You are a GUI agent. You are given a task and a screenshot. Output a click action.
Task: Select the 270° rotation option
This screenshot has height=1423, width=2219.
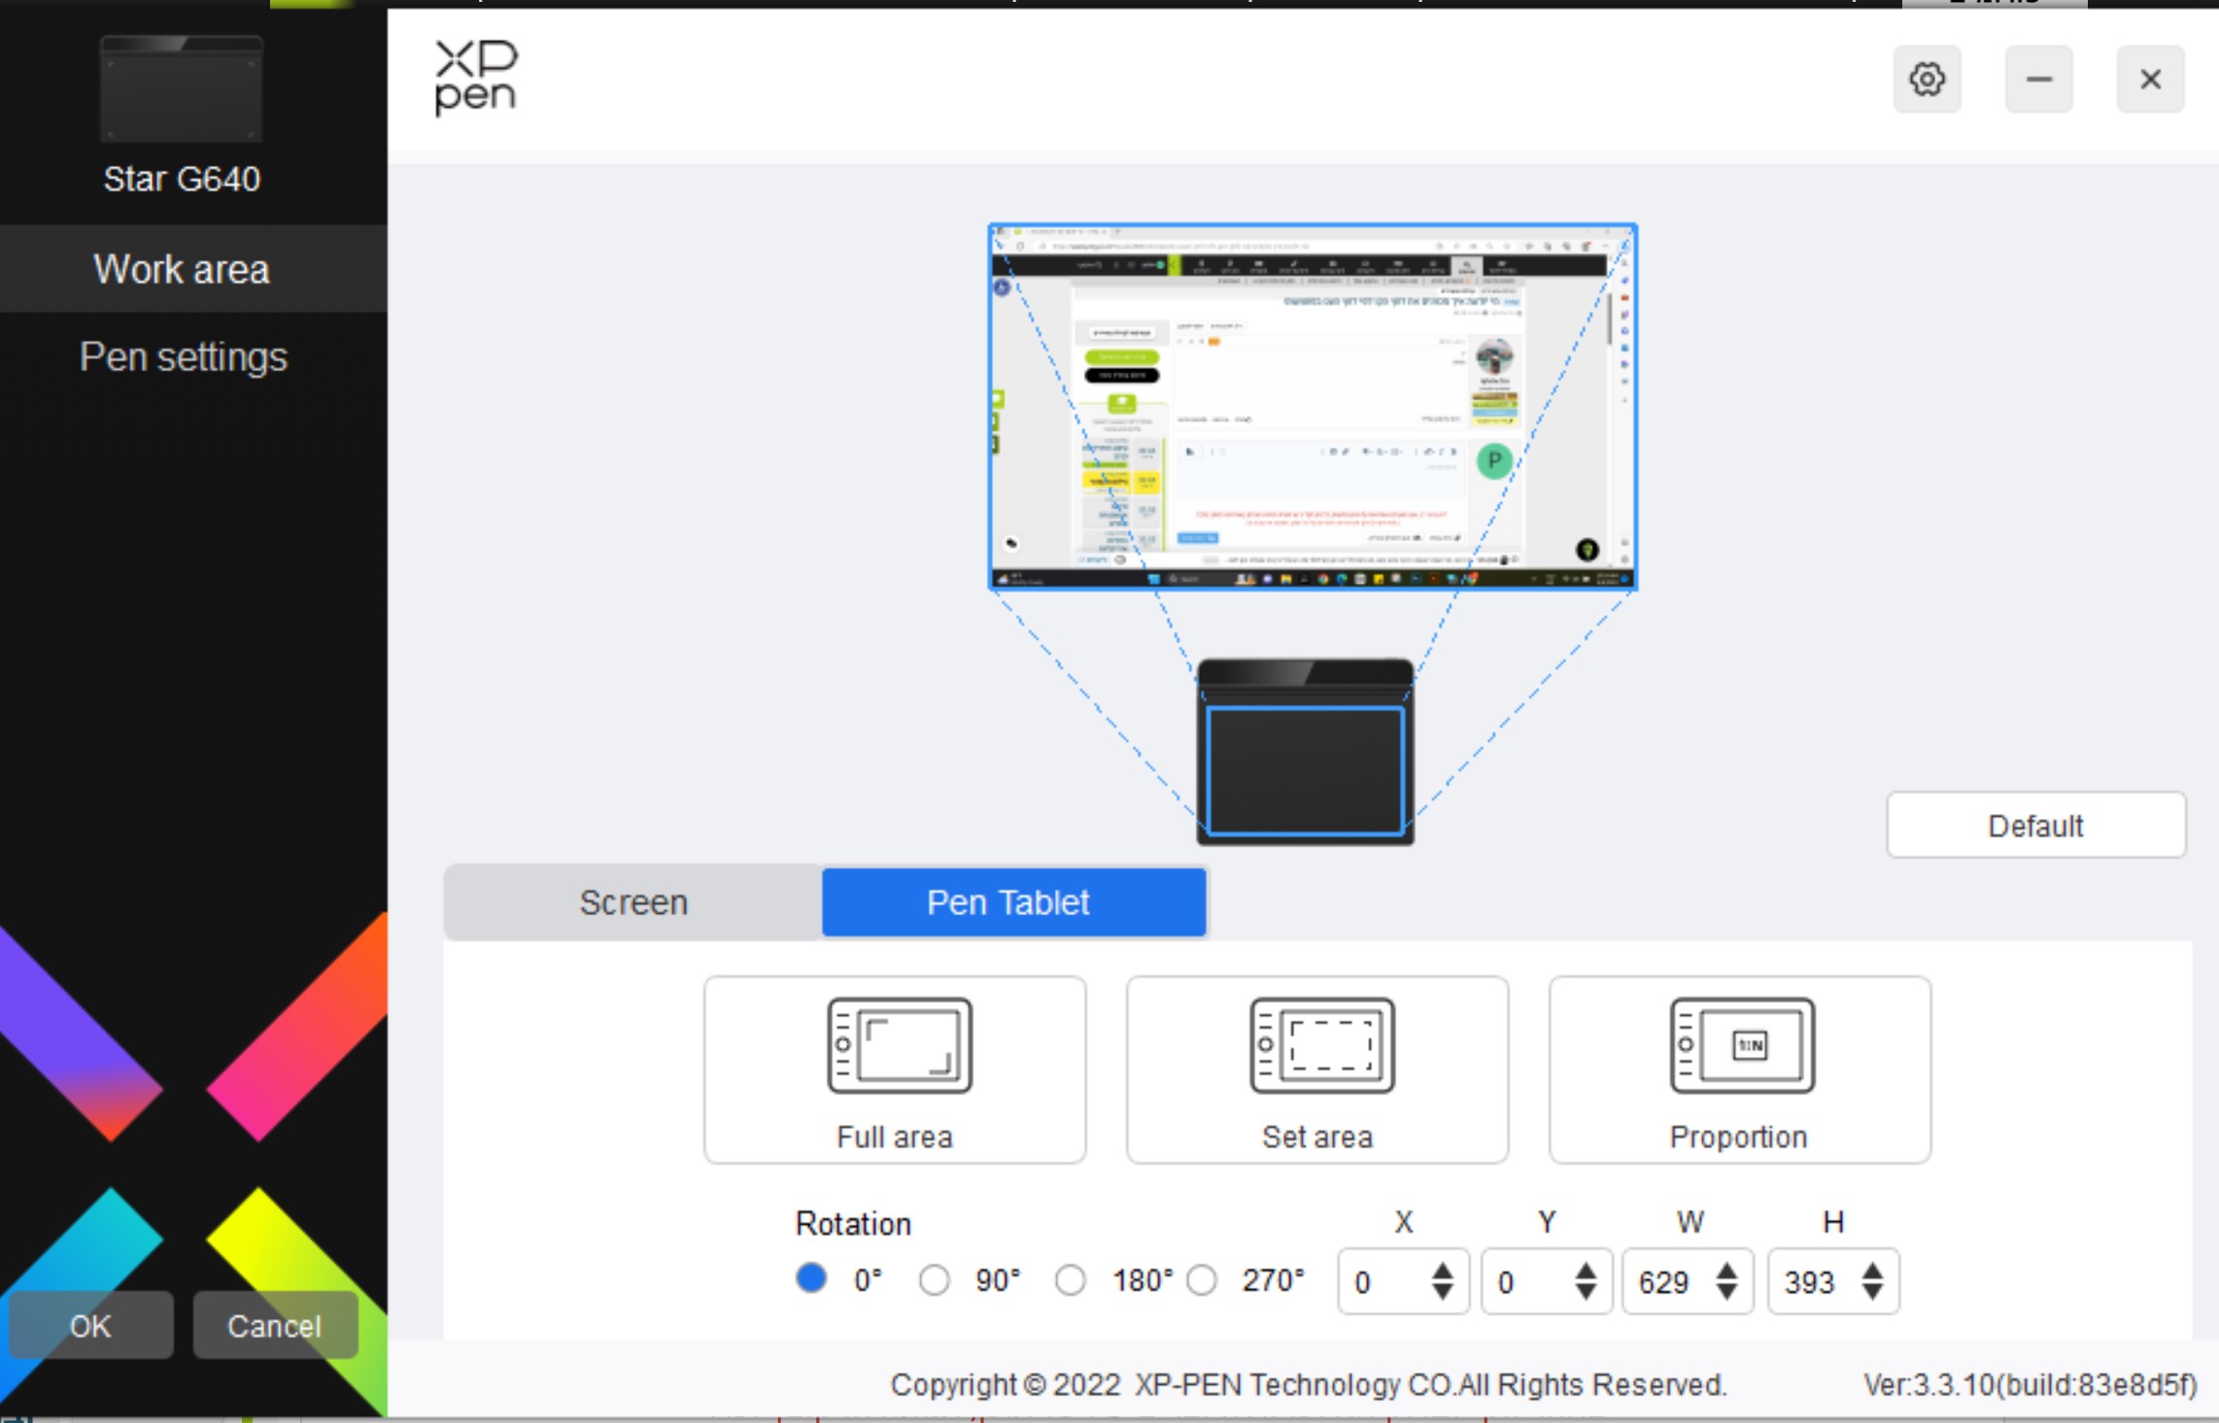coord(1202,1279)
